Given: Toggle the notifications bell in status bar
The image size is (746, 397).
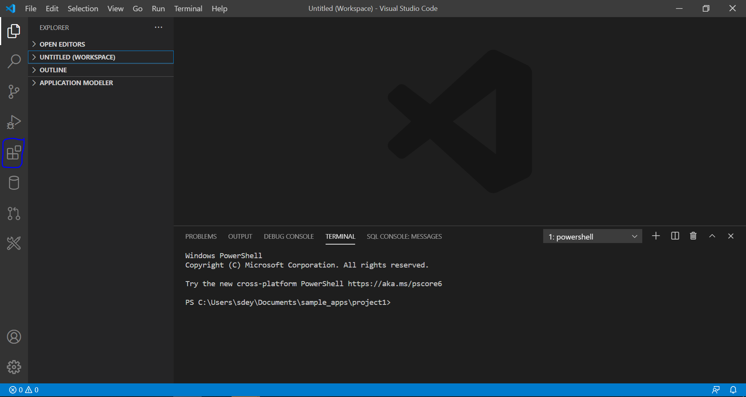Looking at the screenshot, I should click(733, 390).
